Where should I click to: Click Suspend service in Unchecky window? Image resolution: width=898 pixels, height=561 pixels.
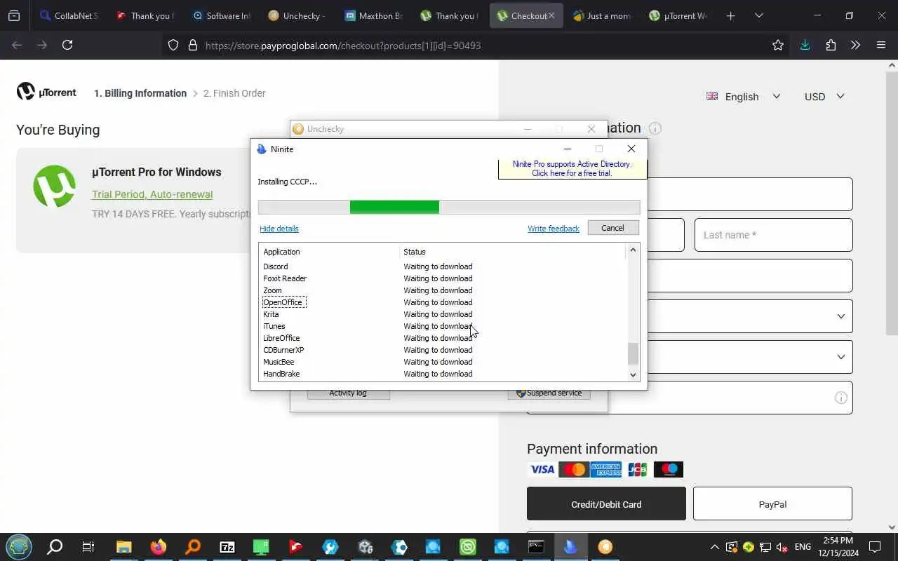[549, 393]
